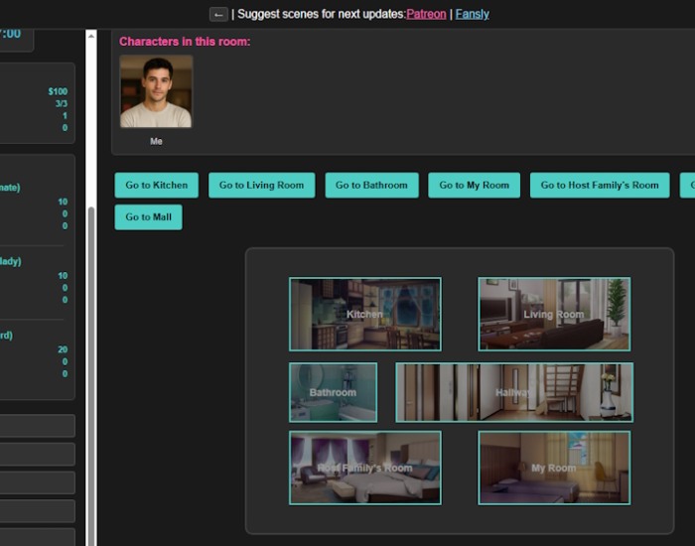
Task: Click the sidebar scrollbar up arrow
Action: coord(91,37)
